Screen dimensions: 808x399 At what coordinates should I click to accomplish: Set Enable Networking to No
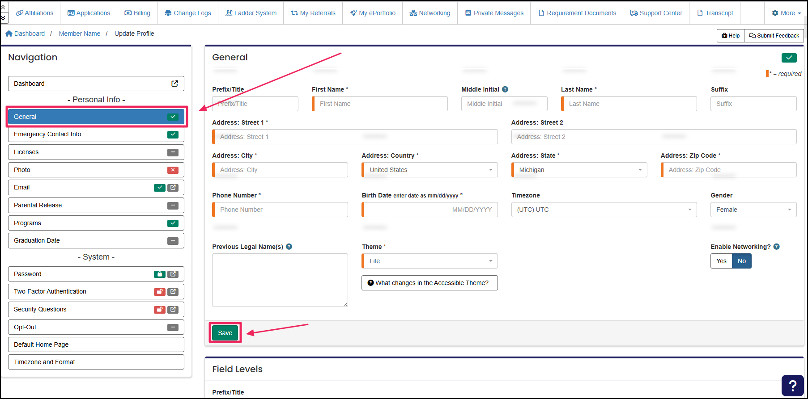point(742,261)
